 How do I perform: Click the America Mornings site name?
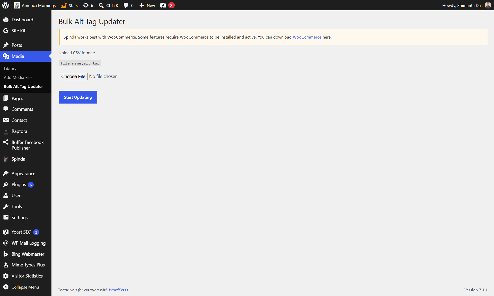click(x=39, y=5)
